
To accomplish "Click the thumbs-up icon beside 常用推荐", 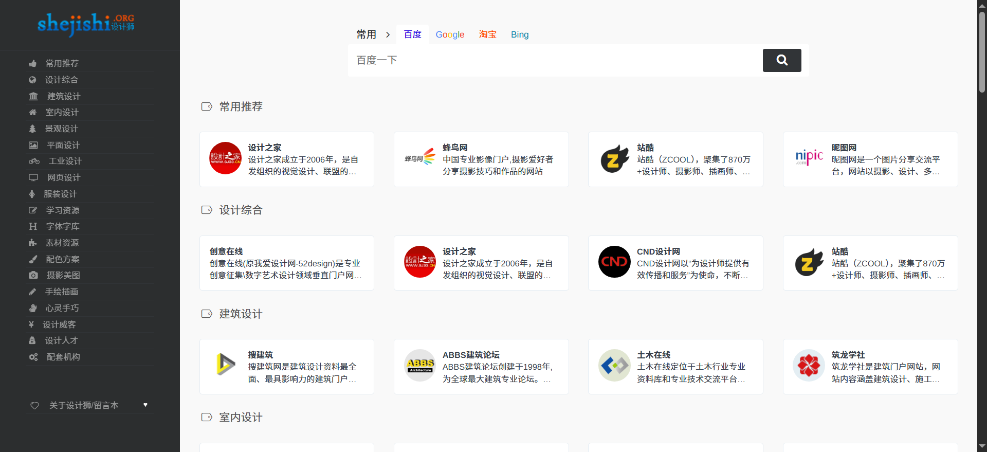I will click(33, 63).
